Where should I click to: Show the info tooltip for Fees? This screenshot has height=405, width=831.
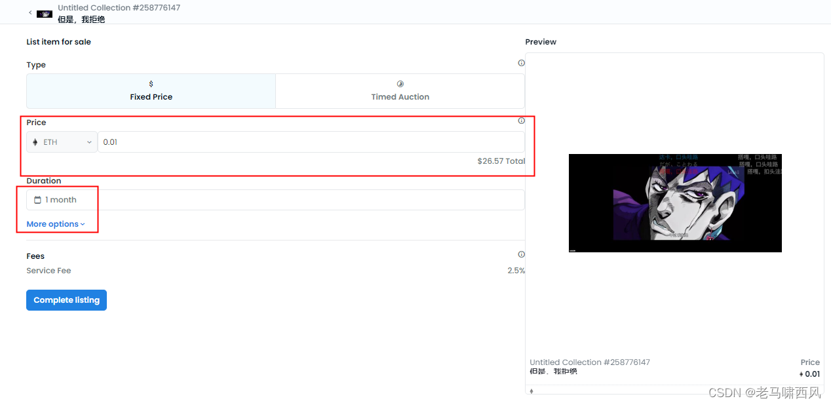point(521,254)
